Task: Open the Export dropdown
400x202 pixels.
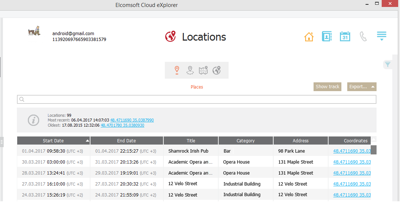Action: [362, 87]
